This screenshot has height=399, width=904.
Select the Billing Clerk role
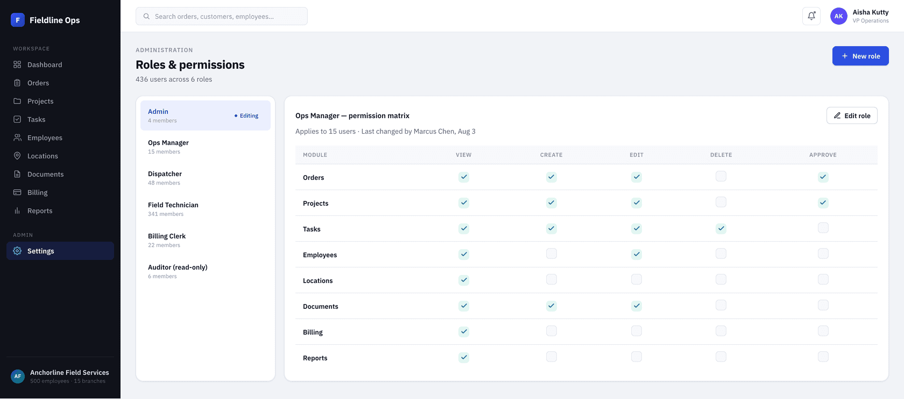tap(206, 240)
